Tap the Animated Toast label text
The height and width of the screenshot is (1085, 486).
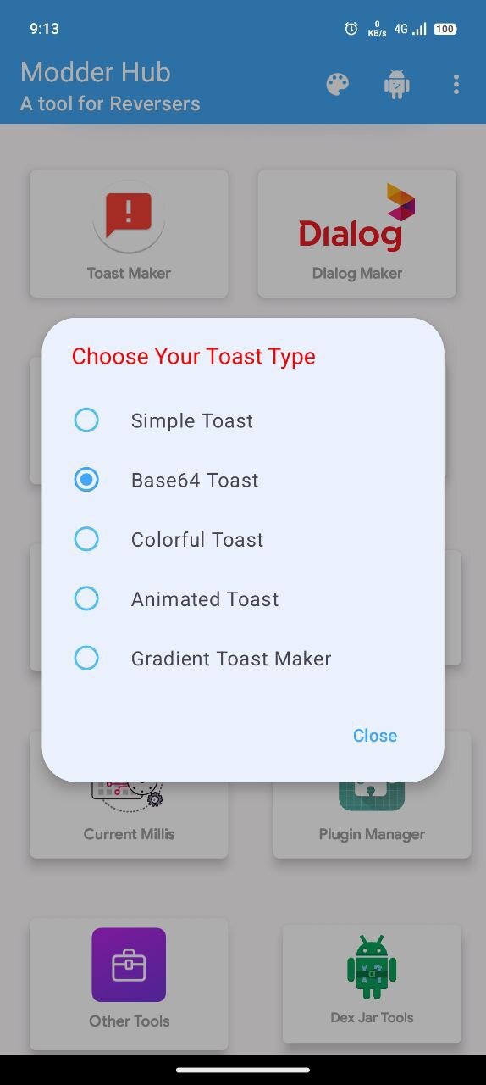(205, 599)
